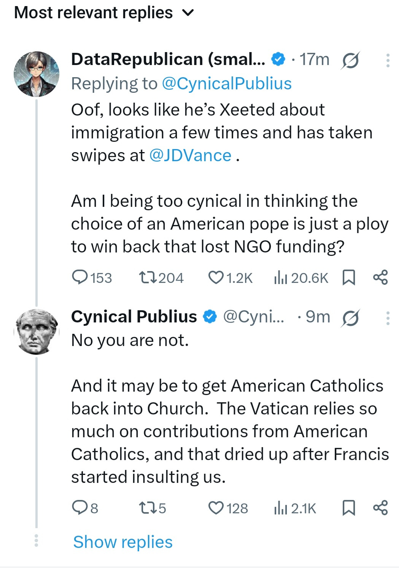Open Cynical Publius's statue avatar

point(37,332)
